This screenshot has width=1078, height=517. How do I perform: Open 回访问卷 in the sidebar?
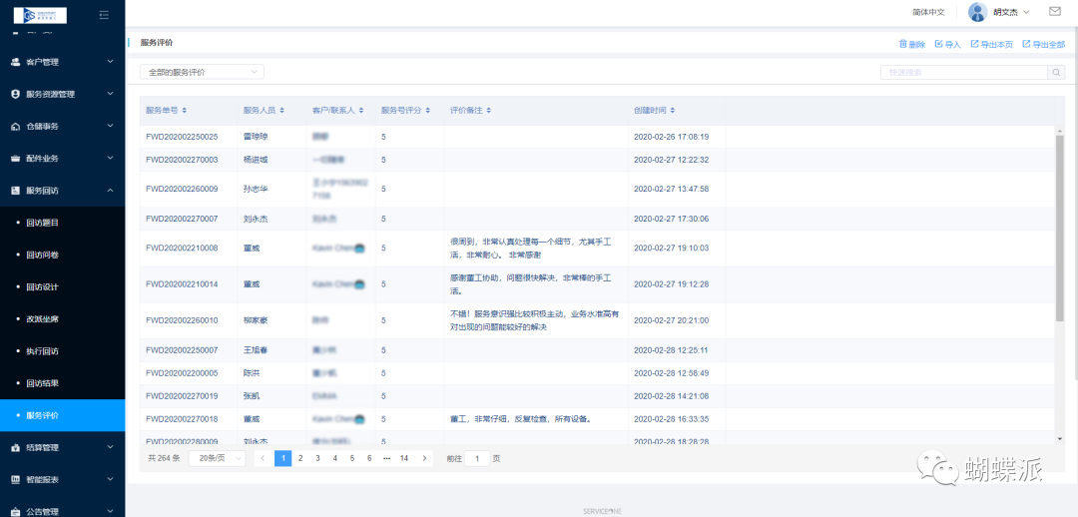43,255
